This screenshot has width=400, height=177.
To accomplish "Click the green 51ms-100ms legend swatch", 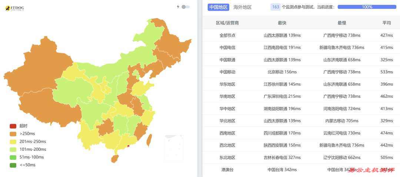I will point(13,157).
